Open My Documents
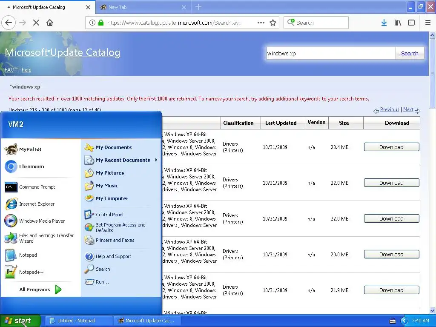 pos(121,147)
